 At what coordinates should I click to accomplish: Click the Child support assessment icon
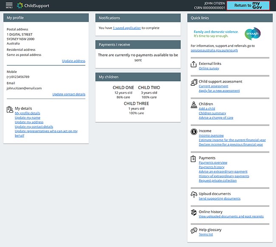tap(194, 82)
